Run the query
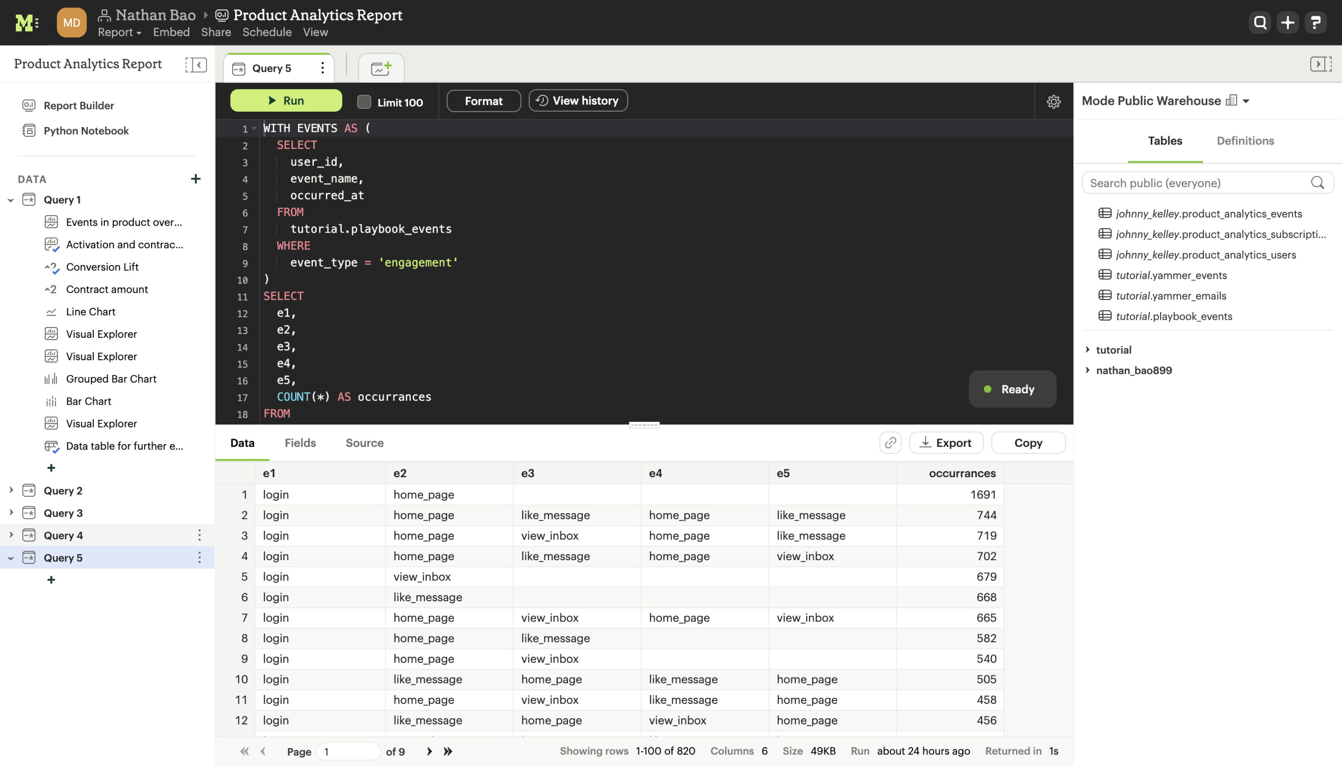This screenshot has height=766, width=1342. (x=286, y=101)
